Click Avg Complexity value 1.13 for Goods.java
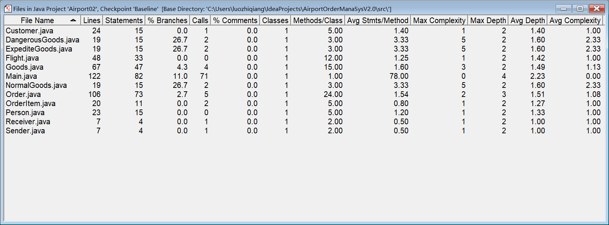 tap(593, 67)
